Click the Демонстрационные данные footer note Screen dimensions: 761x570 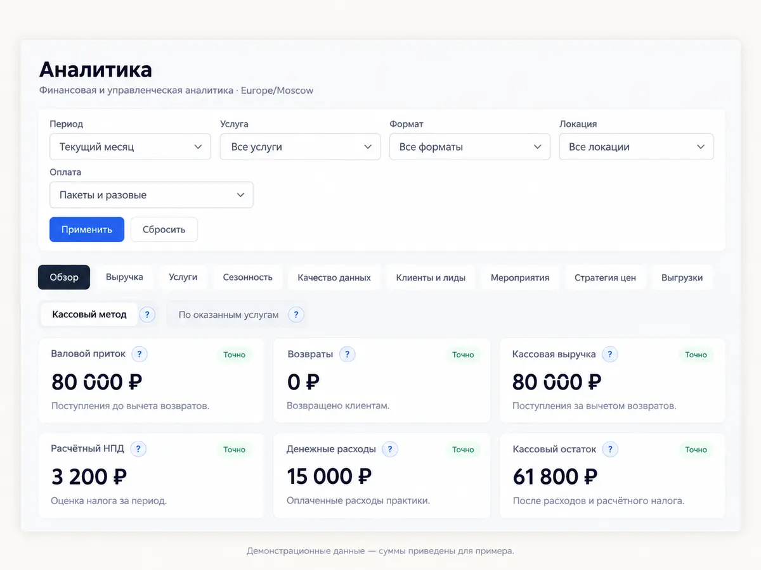380,551
